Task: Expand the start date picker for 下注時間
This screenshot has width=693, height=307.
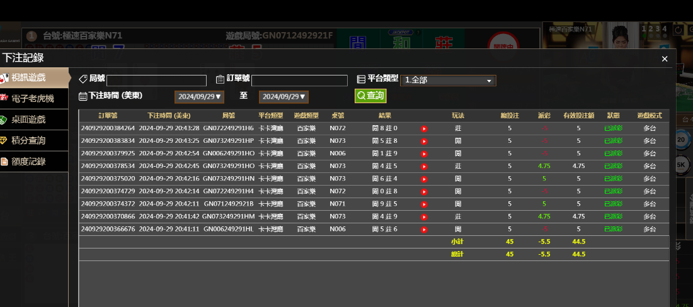Action: pos(199,97)
